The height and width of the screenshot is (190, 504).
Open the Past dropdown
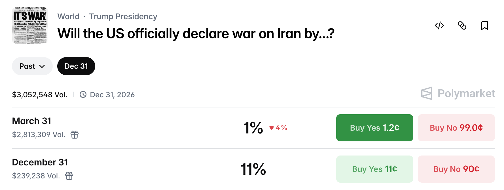(32, 66)
